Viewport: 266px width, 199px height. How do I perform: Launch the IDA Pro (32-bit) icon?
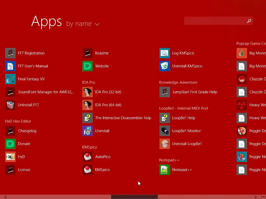click(88, 92)
